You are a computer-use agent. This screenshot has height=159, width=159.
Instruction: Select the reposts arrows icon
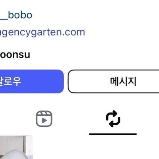(113, 119)
